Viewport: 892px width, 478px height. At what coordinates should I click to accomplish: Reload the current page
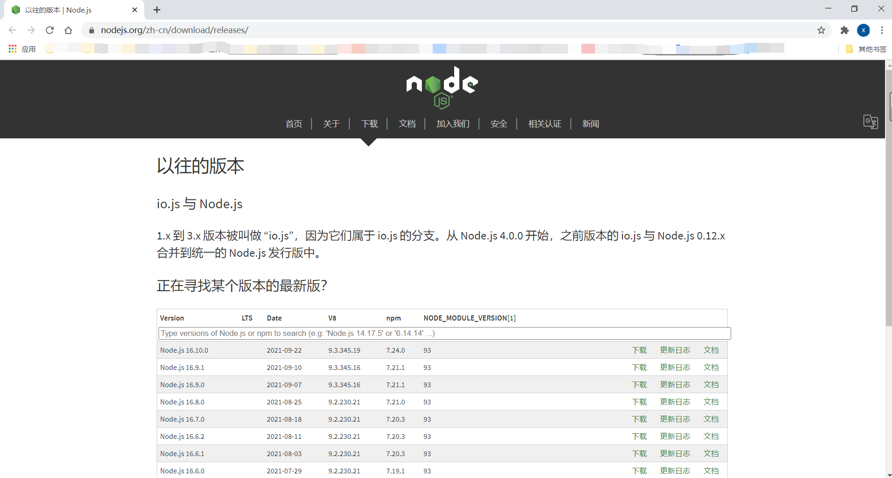coord(50,30)
